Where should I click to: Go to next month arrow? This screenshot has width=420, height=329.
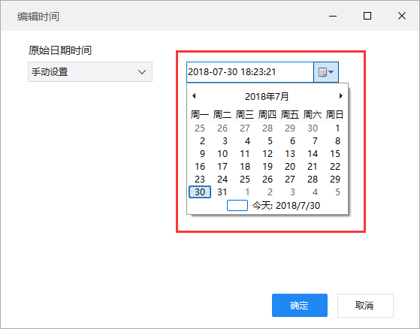point(340,96)
